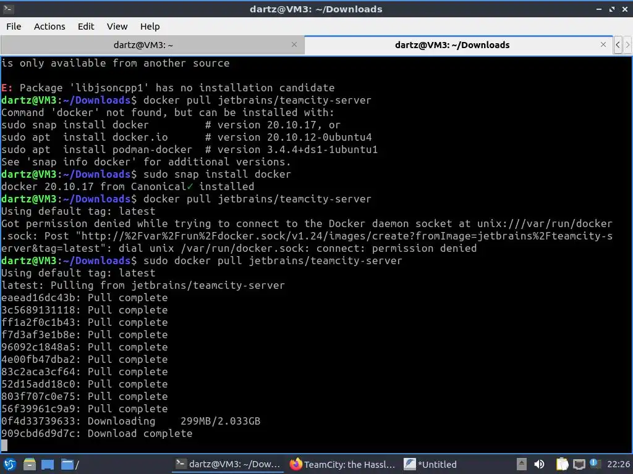Viewport: 633px width, 474px height.
Task: Click 'is only available from another source' line
Action: pos(115,64)
